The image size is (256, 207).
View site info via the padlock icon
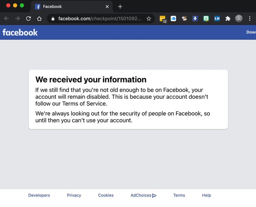[53, 19]
